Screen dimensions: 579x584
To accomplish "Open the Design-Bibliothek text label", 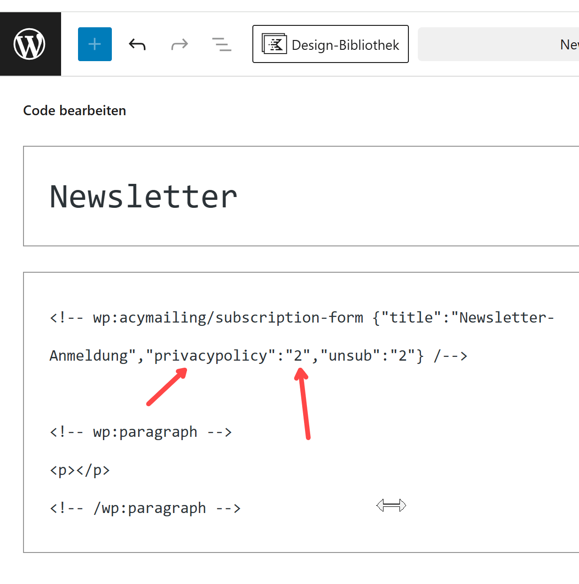I will [345, 45].
